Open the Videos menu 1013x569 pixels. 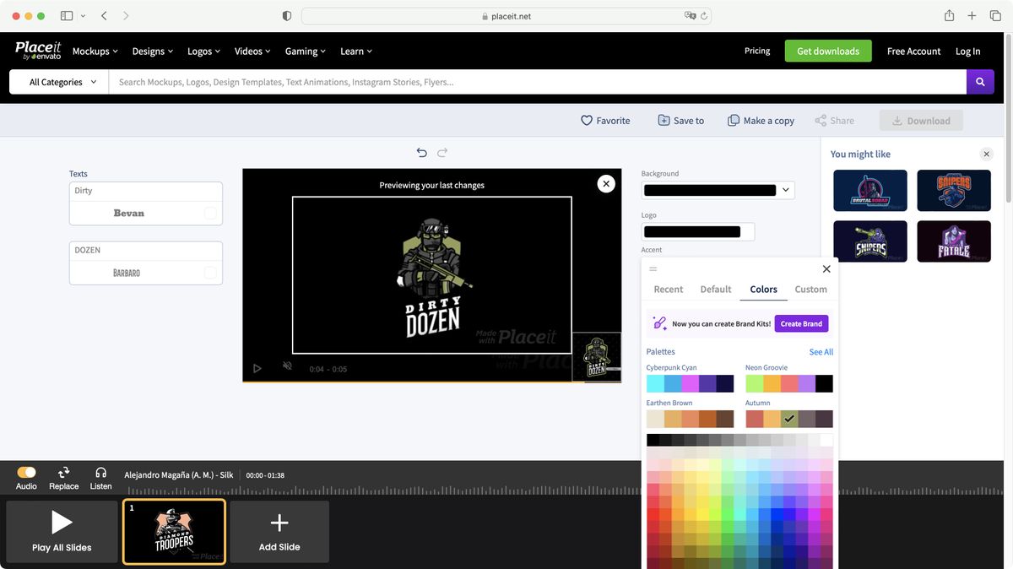point(252,51)
